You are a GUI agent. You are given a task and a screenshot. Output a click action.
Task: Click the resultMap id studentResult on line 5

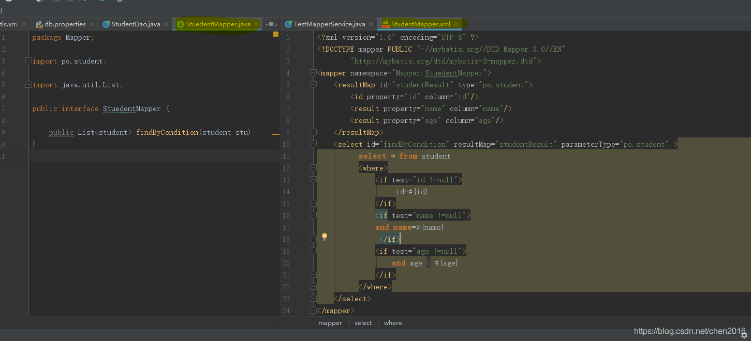[423, 85]
